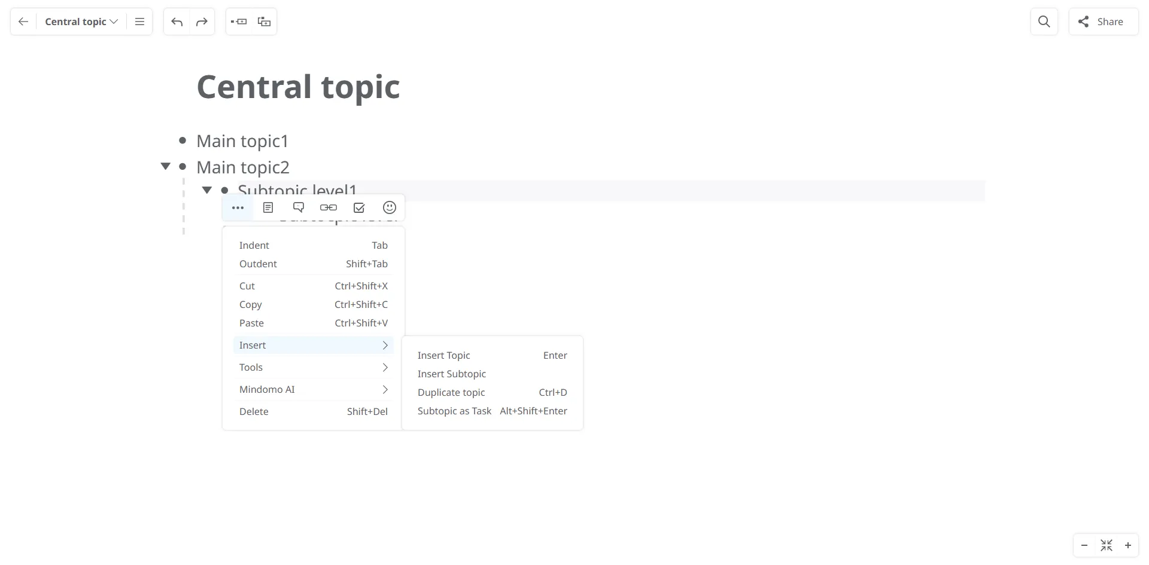Click the Share button
This screenshot has width=1149, height=565.
(1104, 22)
